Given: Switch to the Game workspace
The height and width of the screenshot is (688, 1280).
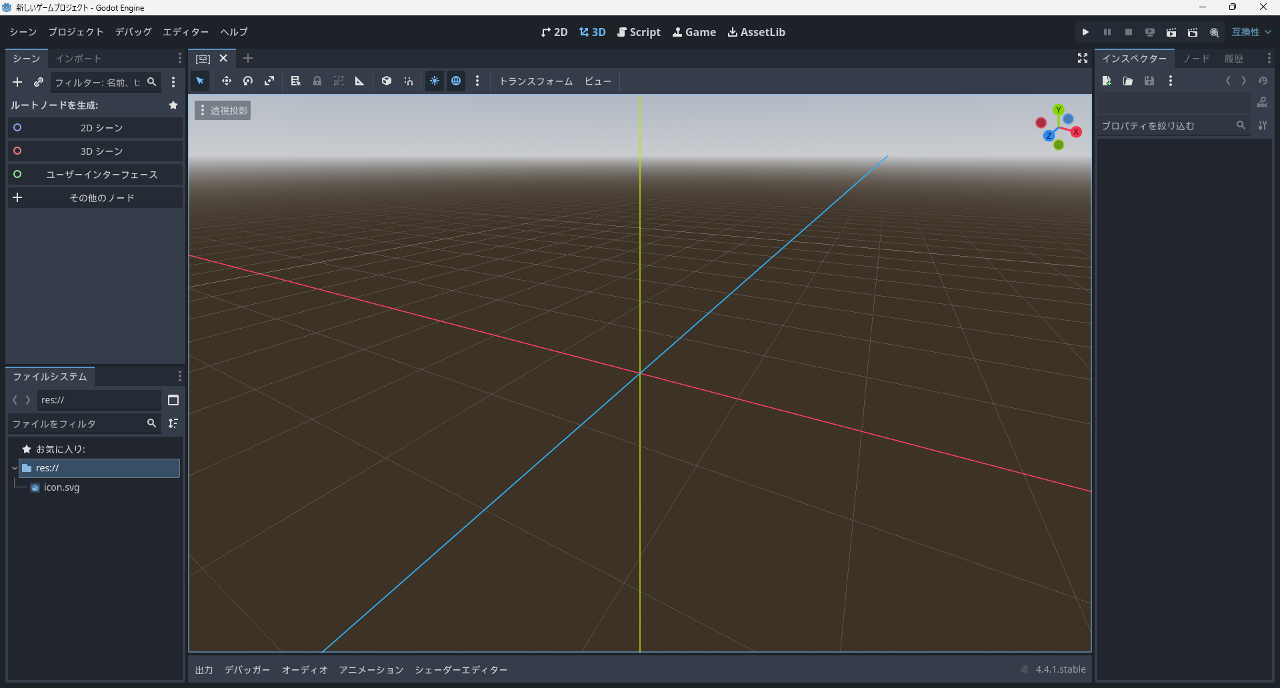Looking at the screenshot, I should point(694,32).
